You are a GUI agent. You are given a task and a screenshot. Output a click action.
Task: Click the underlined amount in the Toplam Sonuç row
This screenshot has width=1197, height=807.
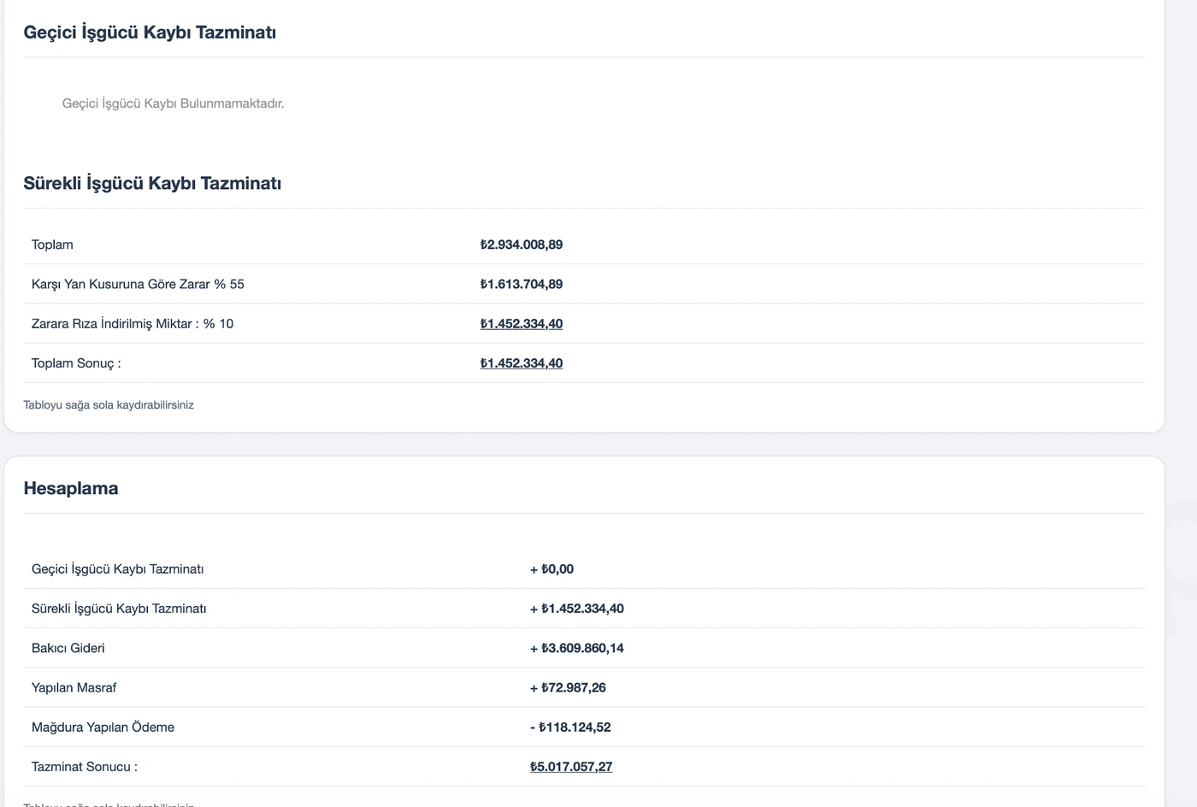click(522, 363)
